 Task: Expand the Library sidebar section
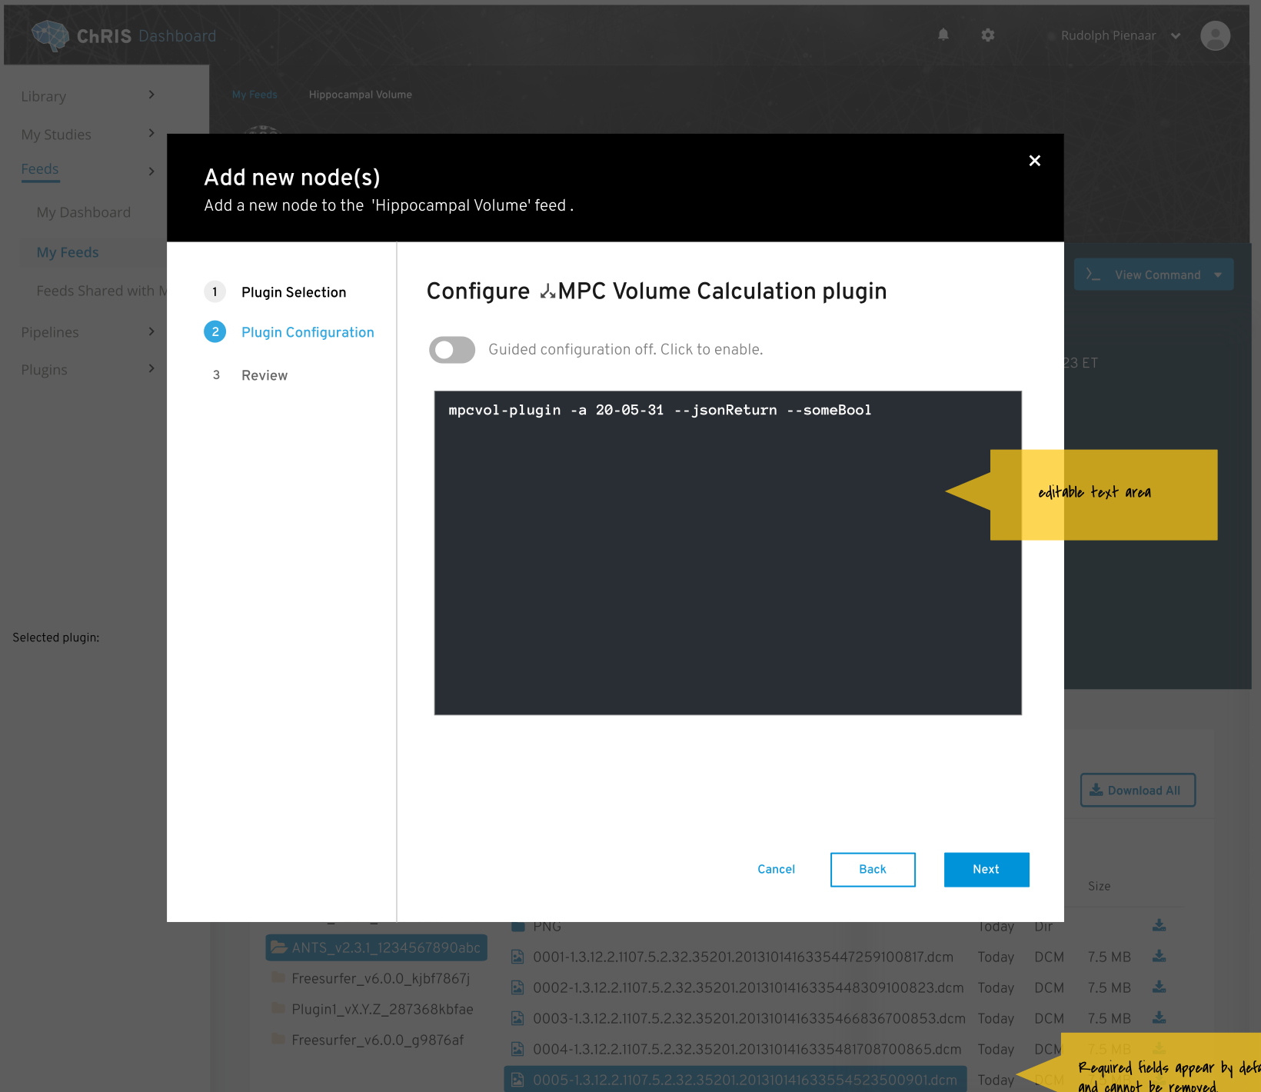pos(151,95)
